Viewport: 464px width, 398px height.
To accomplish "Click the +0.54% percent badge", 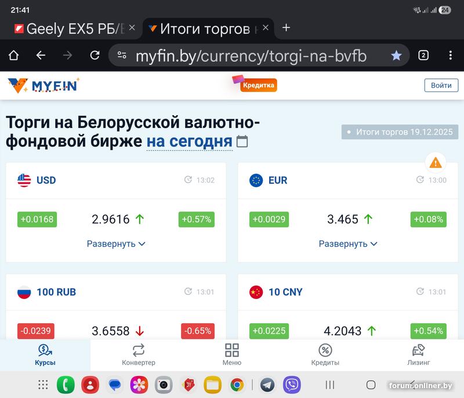I will coord(429,331).
